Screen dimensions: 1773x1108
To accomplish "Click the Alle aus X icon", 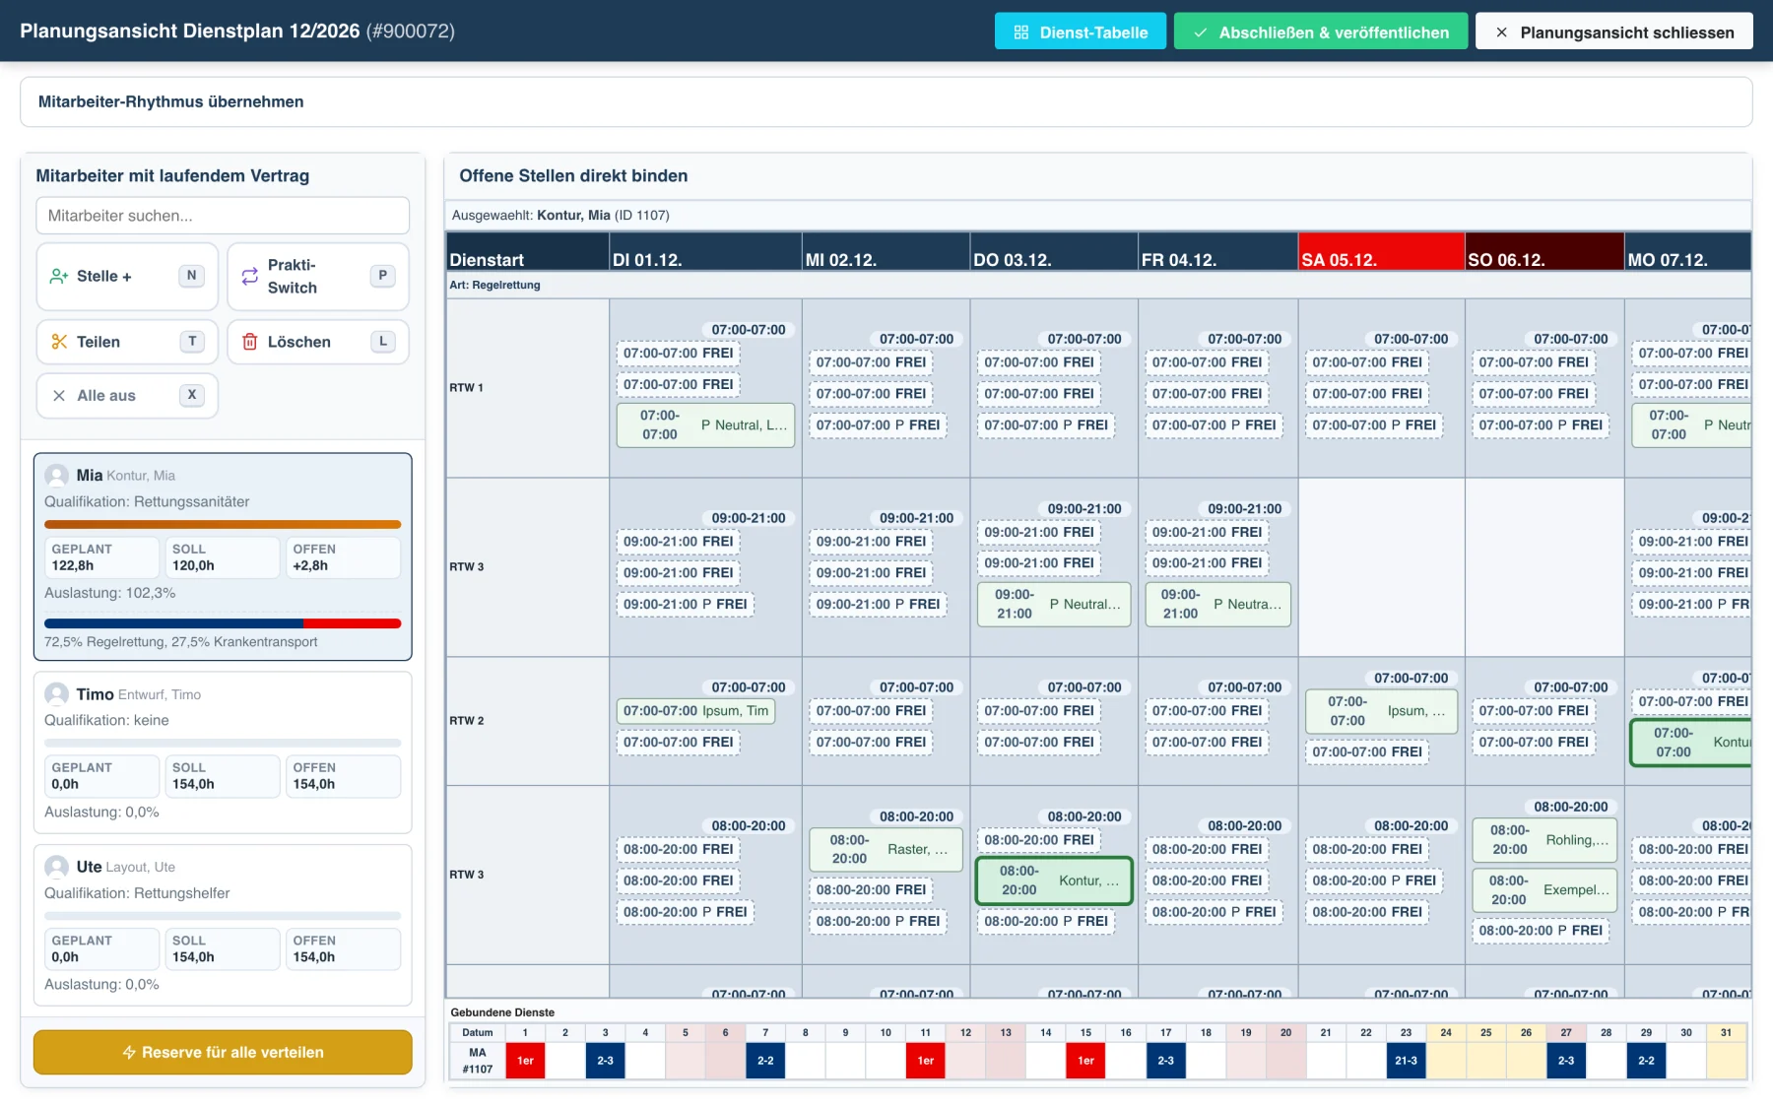I will [x=59, y=395].
